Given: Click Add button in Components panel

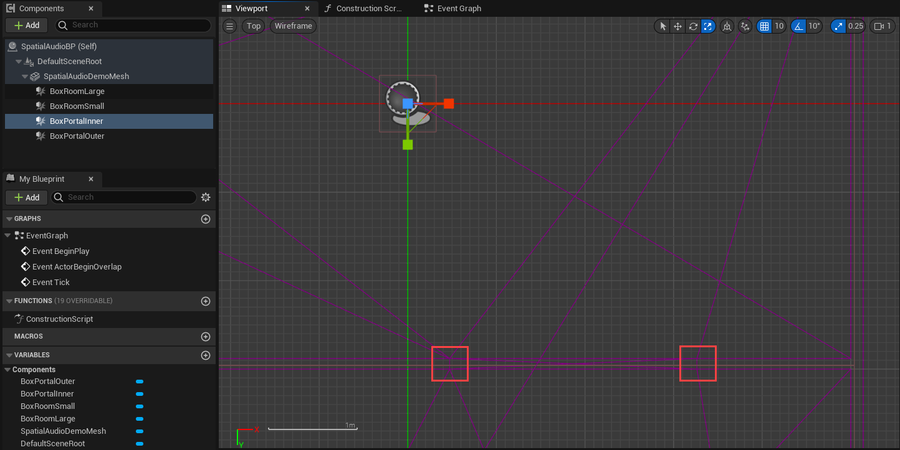Looking at the screenshot, I should click(x=27, y=26).
